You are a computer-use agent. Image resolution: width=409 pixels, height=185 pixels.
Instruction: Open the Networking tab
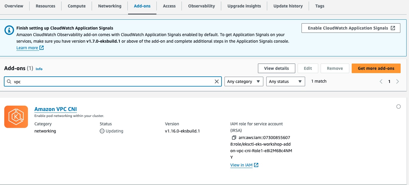point(110,6)
